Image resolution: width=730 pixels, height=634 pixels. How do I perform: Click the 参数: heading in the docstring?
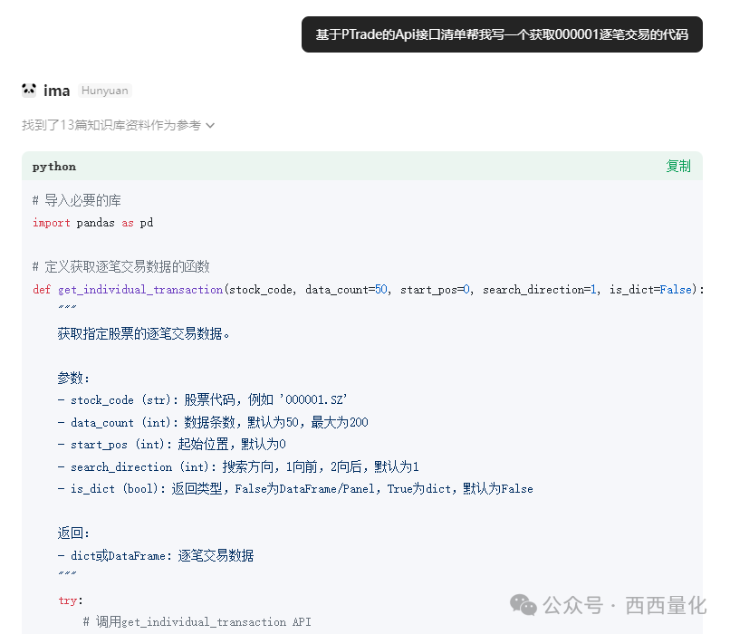pos(73,378)
